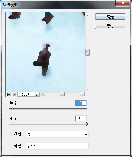Click the zoom in plus icon
The width and height of the screenshot is (132, 157).
click(x=14, y=94)
